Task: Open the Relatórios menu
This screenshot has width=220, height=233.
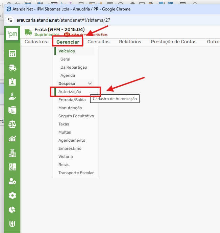Action: click(130, 42)
